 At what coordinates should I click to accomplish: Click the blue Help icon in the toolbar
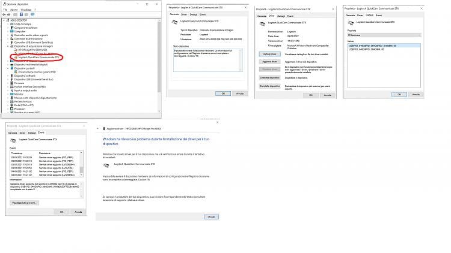(x=21, y=14)
